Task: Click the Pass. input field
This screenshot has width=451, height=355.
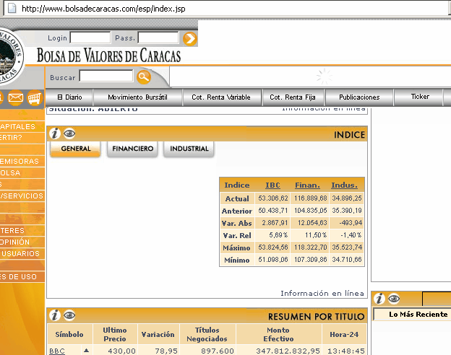Action: point(158,38)
